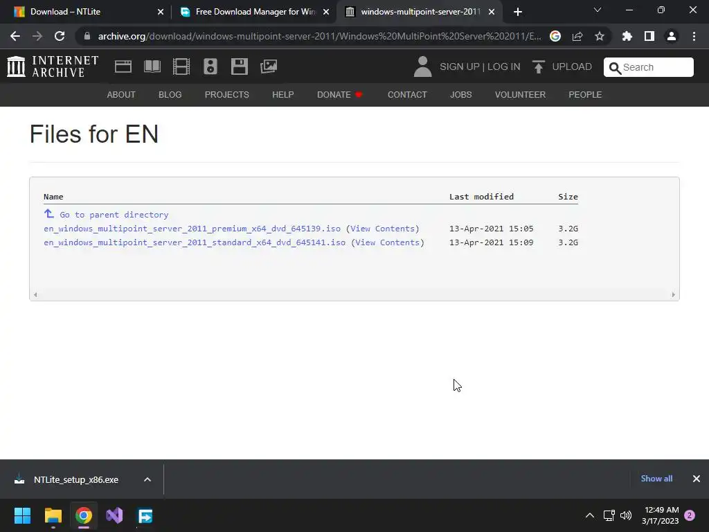
Task: View Contents of premium iso
Action: (x=382, y=229)
